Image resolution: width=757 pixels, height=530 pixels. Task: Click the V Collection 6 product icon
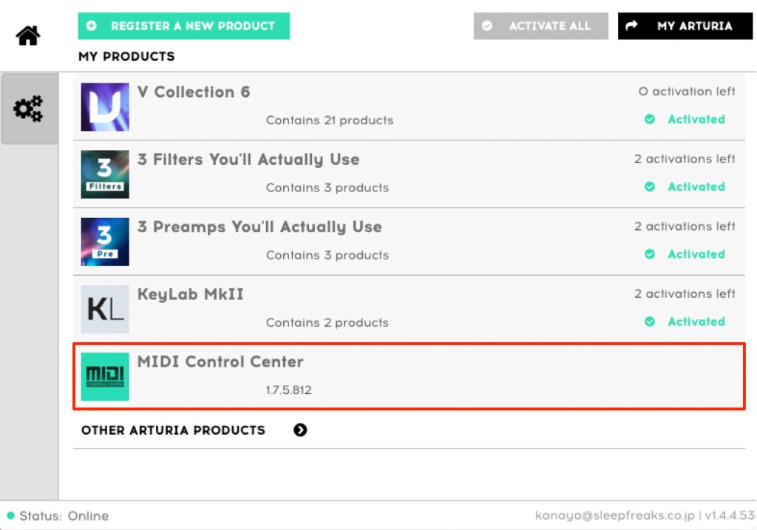point(105,107)
